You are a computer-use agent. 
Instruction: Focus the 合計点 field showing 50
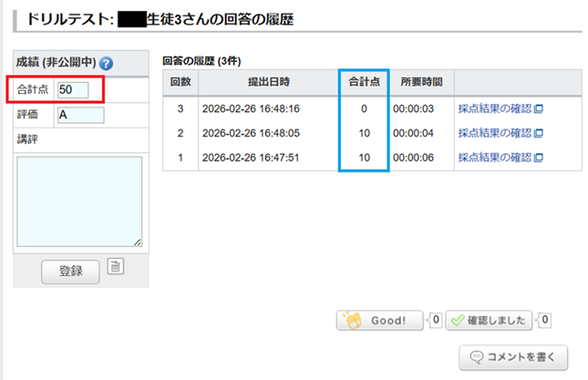72,89
